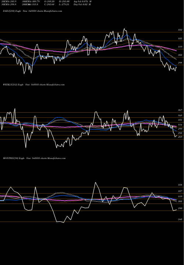184x265 pixels.
Task: Click the 50EMA value label
Action: (x=10, y=4)
